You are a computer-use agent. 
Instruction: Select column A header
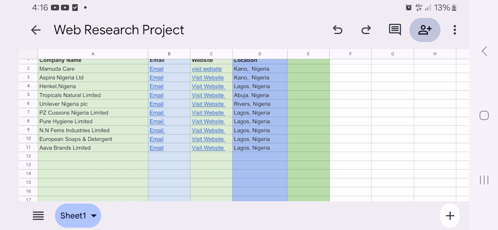93,54
